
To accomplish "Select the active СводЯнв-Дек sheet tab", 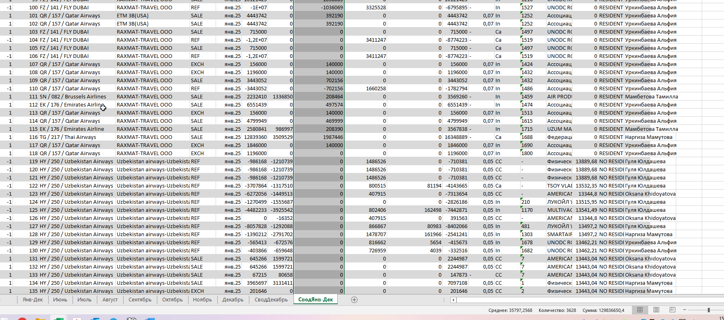I will [315, 300].
